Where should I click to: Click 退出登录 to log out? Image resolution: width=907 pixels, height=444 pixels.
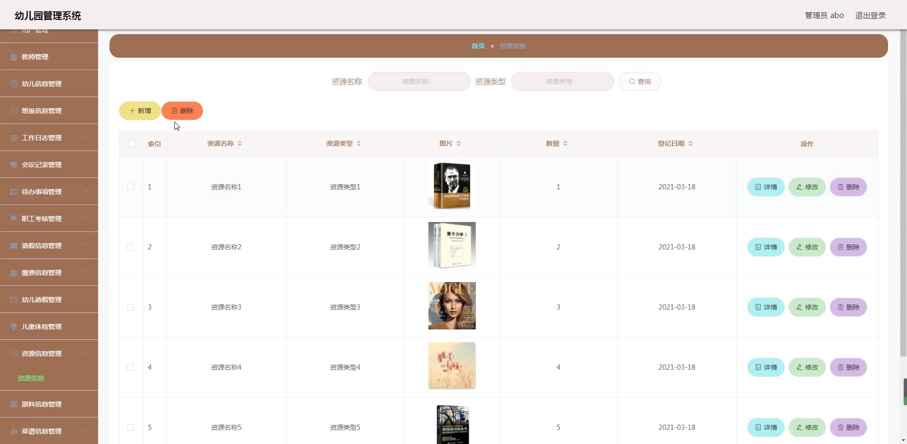point(870,16)
